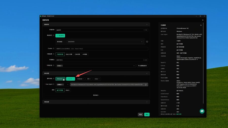Select Windows as the operating system
The height and width of the screenshot is (128, 228).
tap(60, 79)
